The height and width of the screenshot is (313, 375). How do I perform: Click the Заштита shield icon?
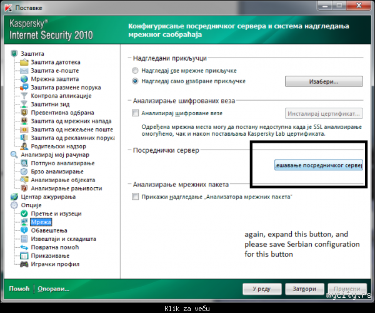point(14,53)
